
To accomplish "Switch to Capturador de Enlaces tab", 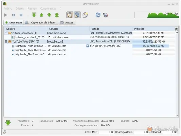I will click(41, 23).
